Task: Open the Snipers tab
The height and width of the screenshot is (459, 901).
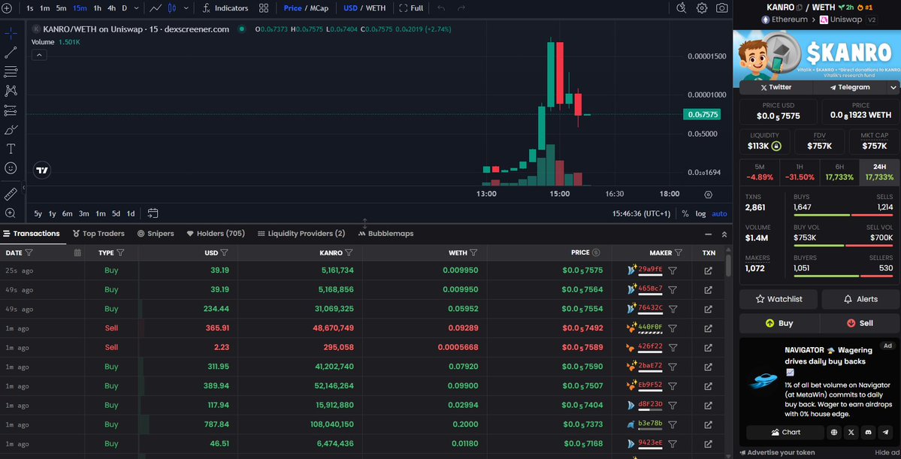Action: click(156, 233)
